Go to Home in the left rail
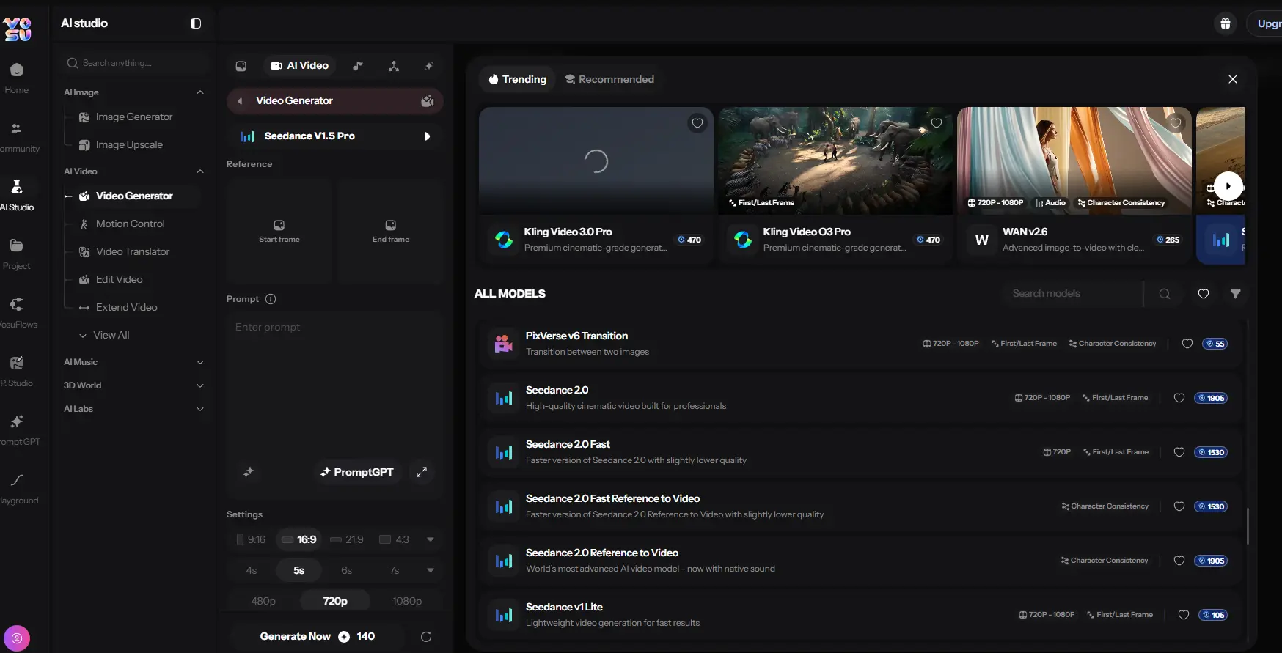Viewport: 1282px width, 653px height. 17,78
